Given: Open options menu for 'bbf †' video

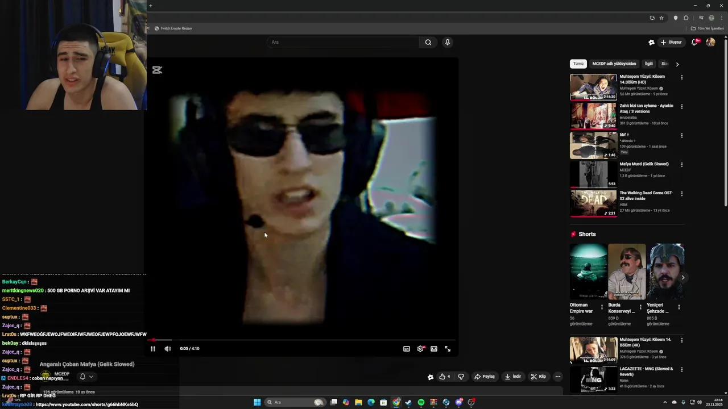Looking at the screenshot, I should click(682, 136).
